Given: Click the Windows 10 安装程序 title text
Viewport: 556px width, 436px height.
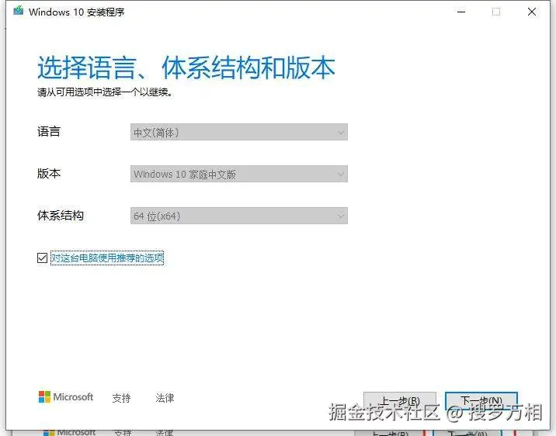Looking at the screenshot, I should coord(77,12).
